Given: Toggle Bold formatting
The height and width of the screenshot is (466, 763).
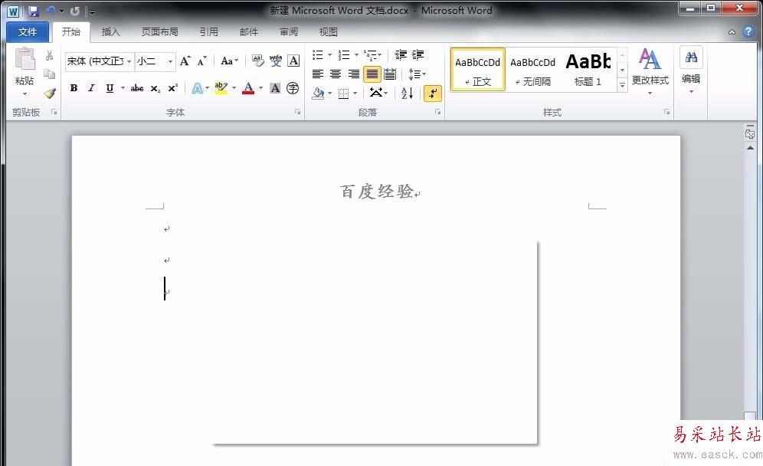Looking at the screenshot, I should 74,88.
